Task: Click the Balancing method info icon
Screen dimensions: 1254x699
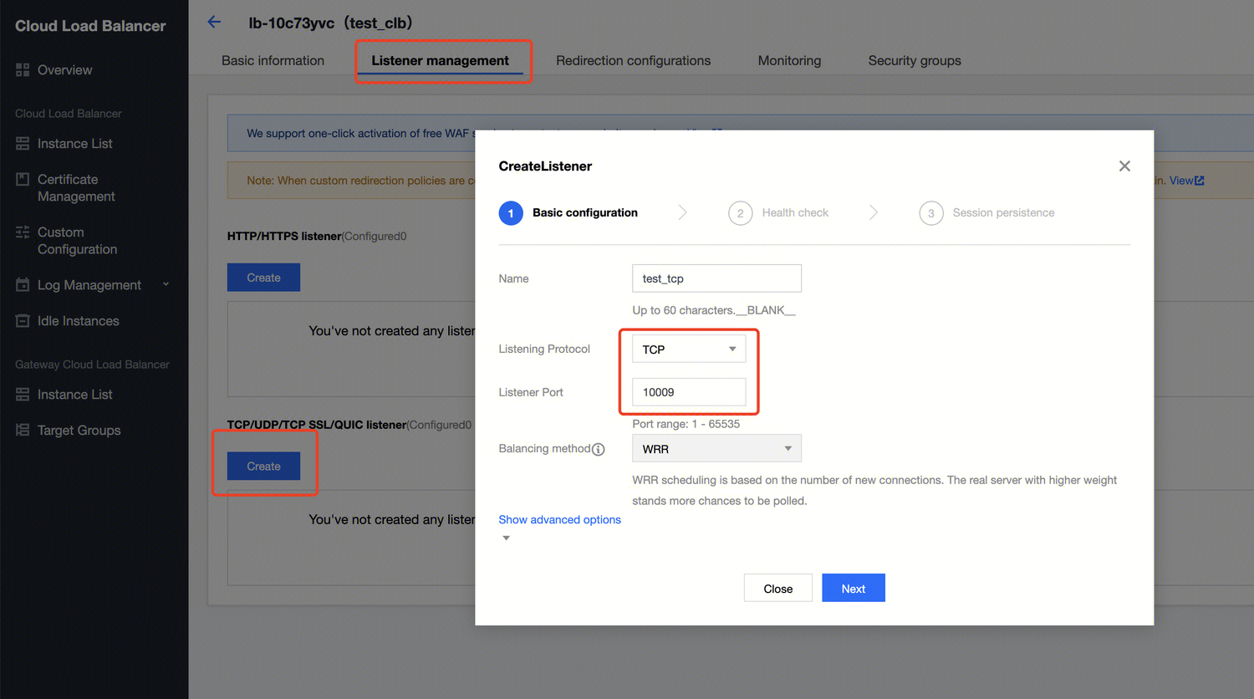Action: pyautogui.click(x=599, y=450)
